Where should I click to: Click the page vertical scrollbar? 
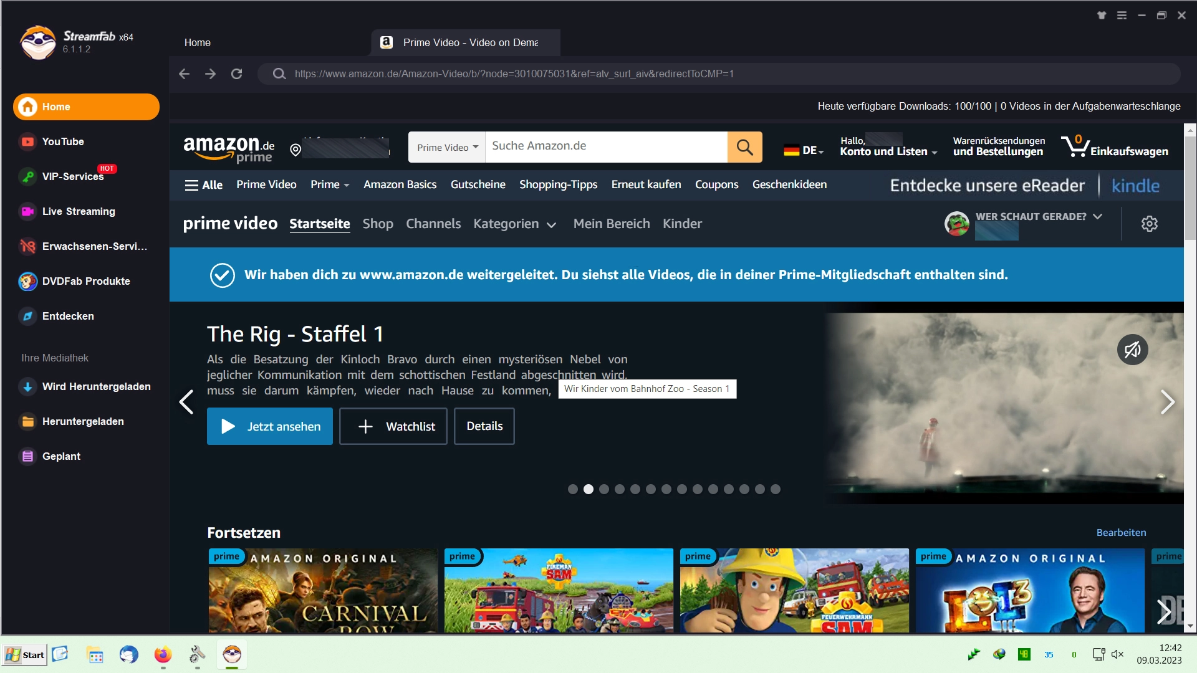coord(1190,187)
